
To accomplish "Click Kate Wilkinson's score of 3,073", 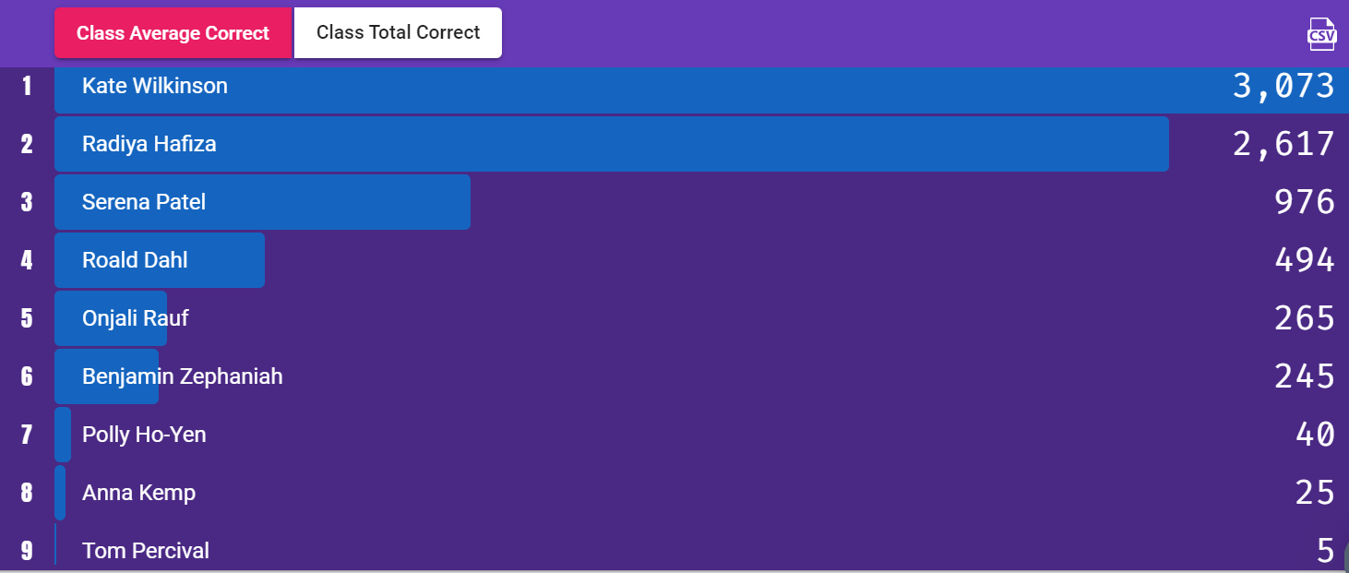I will click(x=1283, y=87).
